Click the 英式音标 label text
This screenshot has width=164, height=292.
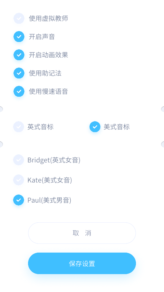40,127
